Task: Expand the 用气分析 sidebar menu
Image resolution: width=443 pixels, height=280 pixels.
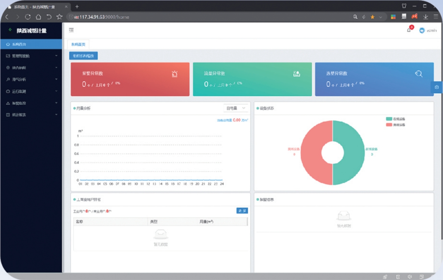Action: (31, 79)
